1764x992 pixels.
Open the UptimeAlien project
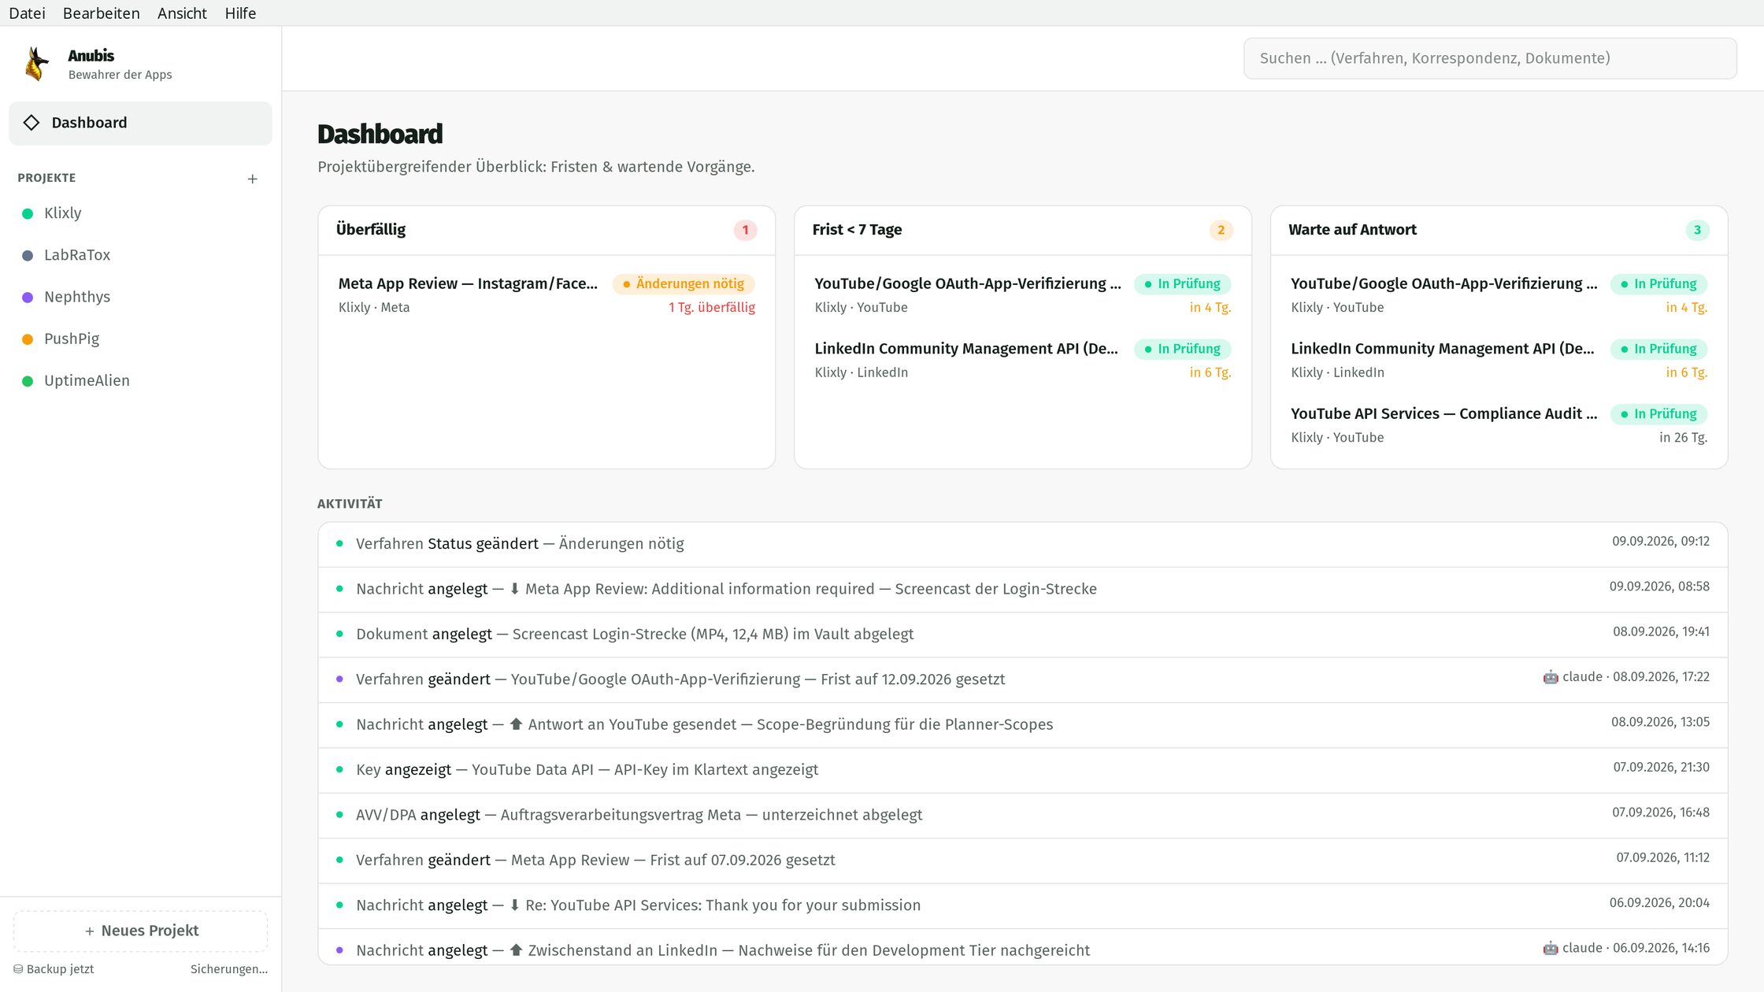[140, 381]
